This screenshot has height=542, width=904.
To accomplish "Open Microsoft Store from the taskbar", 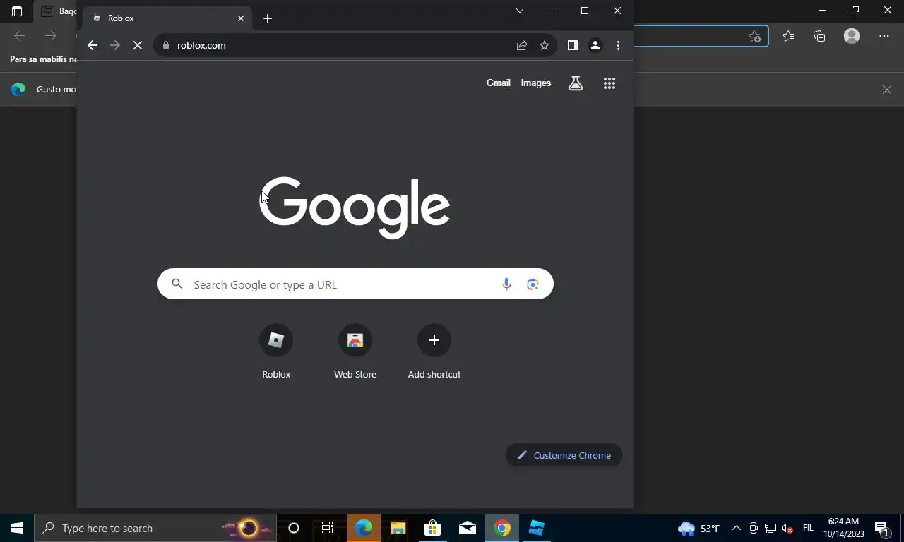I will [x=432, y=528].
